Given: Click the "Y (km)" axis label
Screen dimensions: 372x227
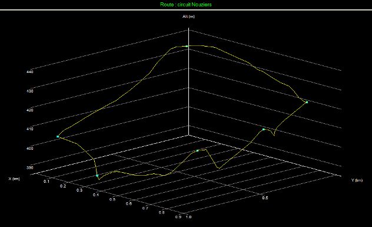Looking at the screenshot, I should 357,180.
